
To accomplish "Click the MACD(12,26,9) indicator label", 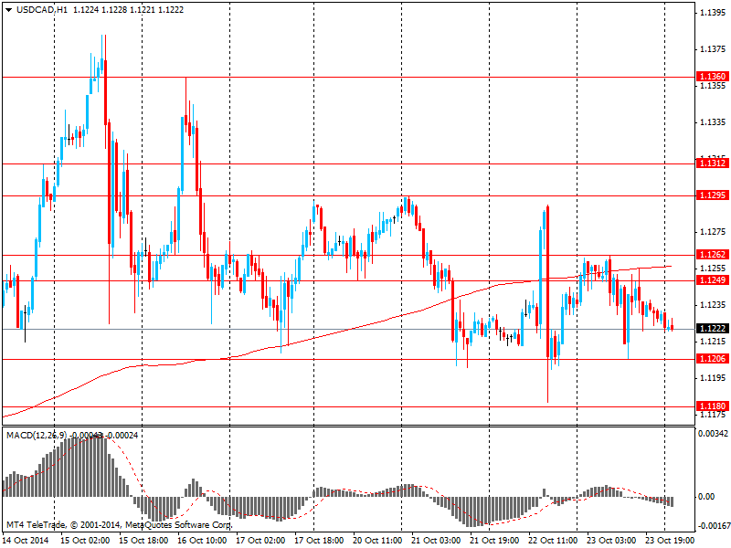I will click(x=37, y=436).
